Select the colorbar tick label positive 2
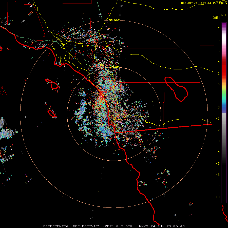The height and width of the screenshot is (228, 228). click(x=219, y=85)
